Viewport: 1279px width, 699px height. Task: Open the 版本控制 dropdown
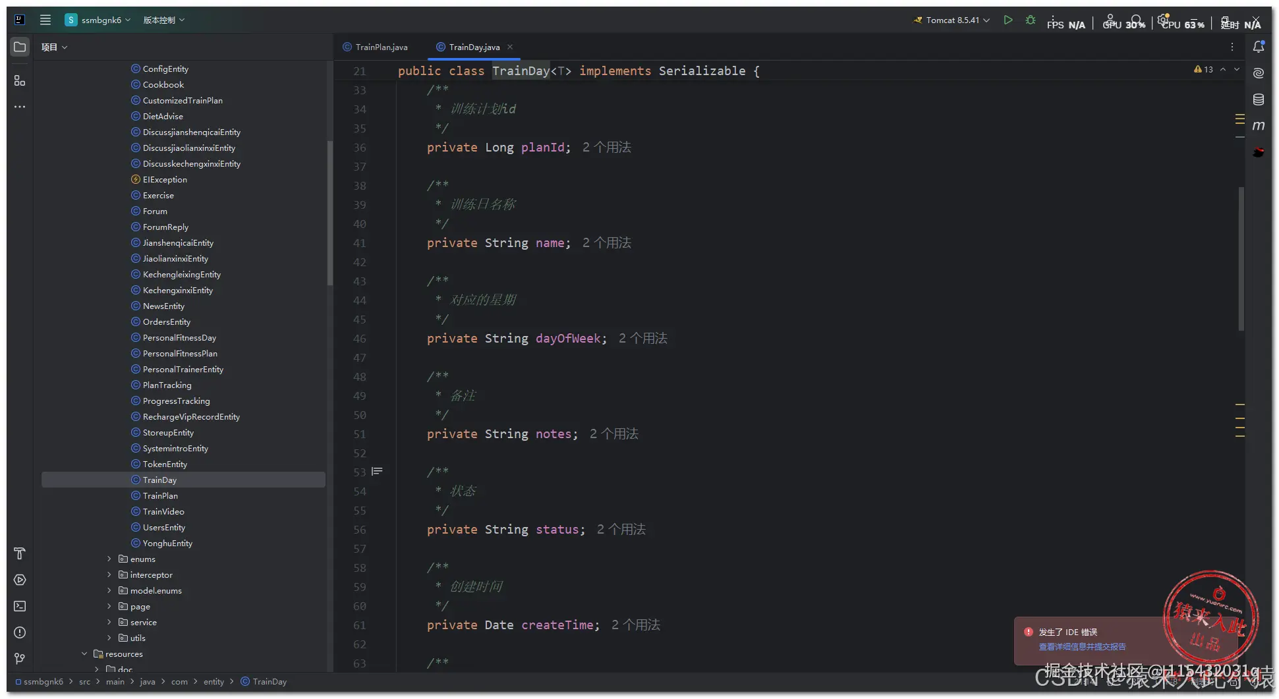click(x=164, y=20)
